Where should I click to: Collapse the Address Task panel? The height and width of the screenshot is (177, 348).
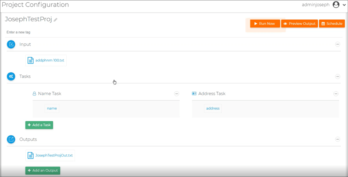tap(336, 94)
